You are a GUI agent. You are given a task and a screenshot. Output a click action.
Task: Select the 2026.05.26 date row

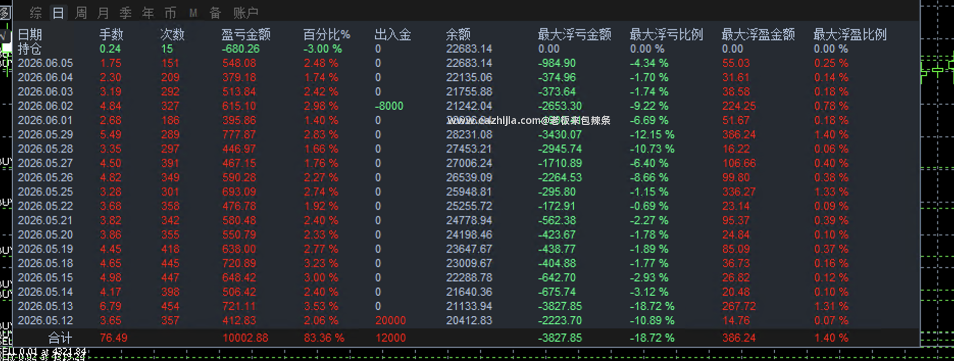click(x=45, y=177)
